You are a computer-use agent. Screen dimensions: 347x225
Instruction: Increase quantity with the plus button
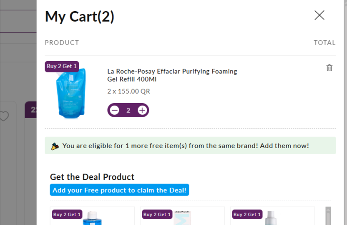[x=142, y=110]
